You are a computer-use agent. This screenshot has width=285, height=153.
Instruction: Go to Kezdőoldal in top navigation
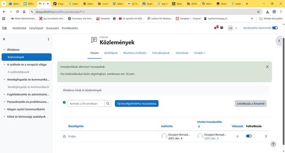point(19,28)
